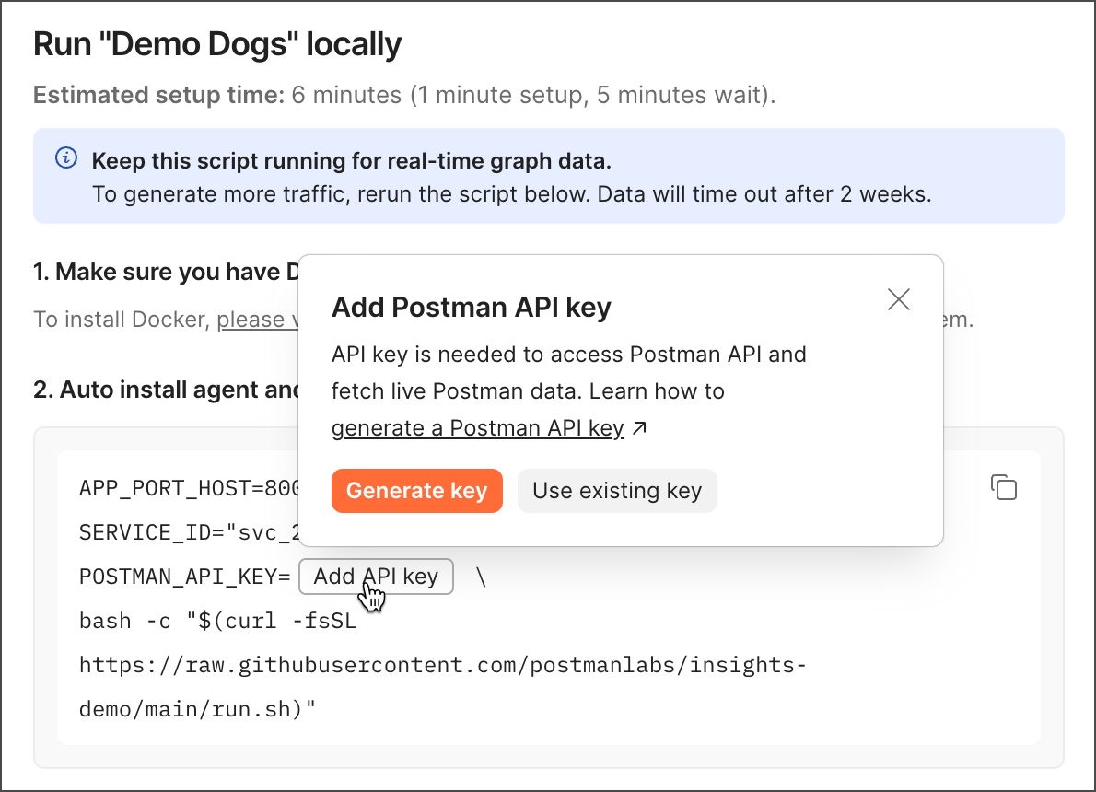This screenshot has height=792, width=1096.
Task: Click the Estimated setup time text
Action: pyautogui.click(x=158, y=95)
